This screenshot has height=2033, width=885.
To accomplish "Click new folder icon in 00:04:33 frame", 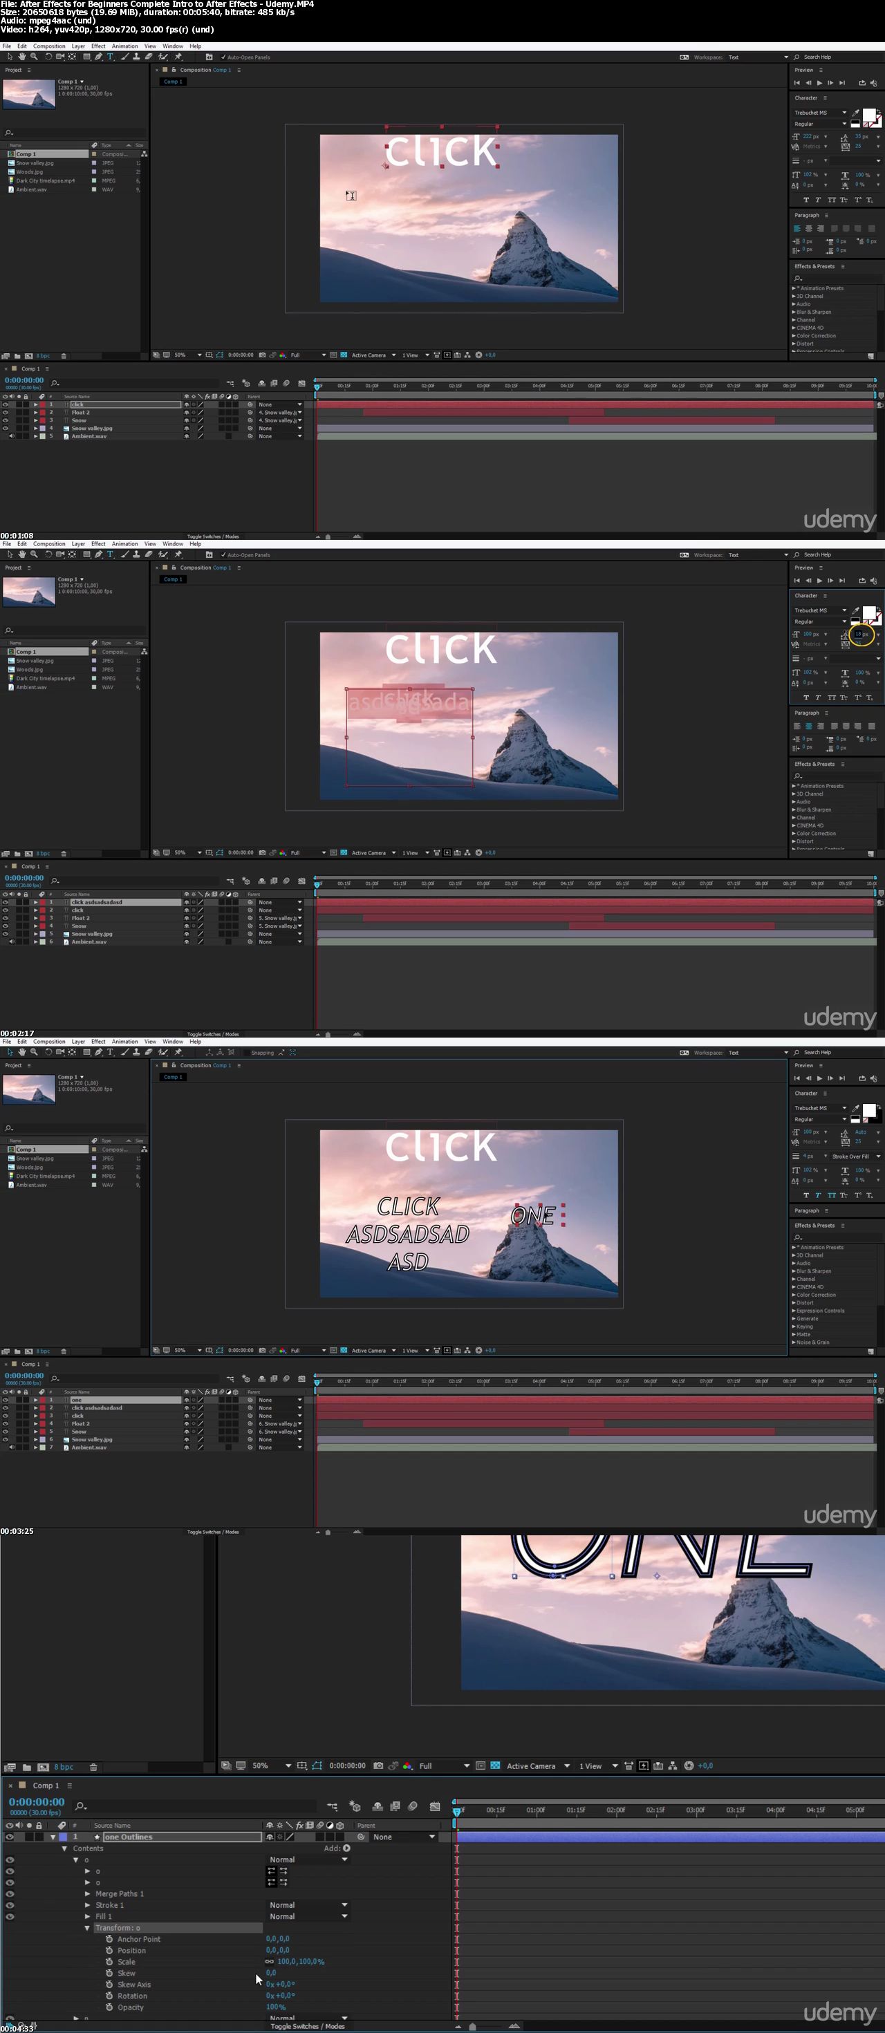I will tap(27, 1767).
